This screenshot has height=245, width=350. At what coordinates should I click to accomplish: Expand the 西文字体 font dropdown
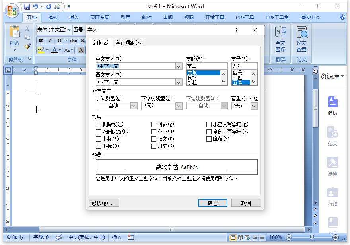(179, 82)
